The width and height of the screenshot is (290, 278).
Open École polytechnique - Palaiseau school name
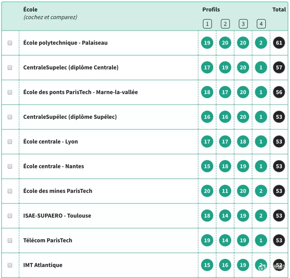click(x=65, y=43)
